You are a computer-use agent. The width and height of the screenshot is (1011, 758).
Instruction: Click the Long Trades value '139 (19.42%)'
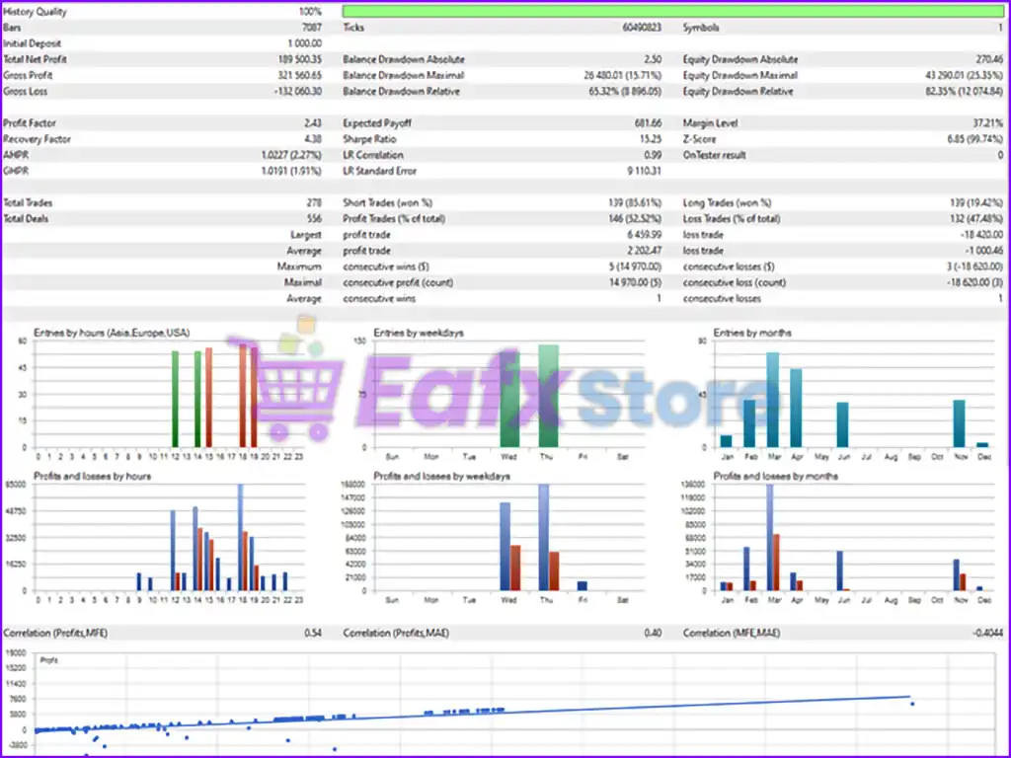[x=976, y=203]
